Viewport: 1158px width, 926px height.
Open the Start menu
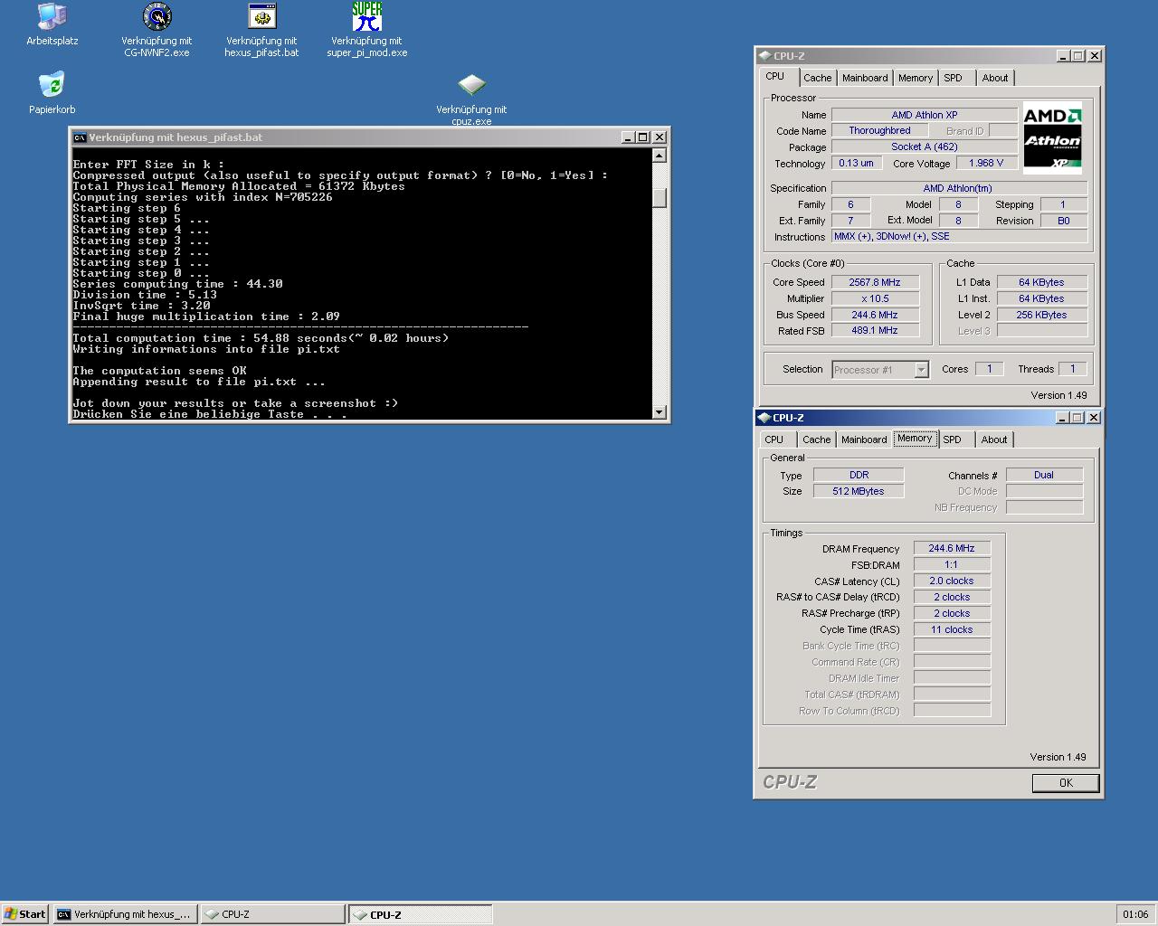25,914
